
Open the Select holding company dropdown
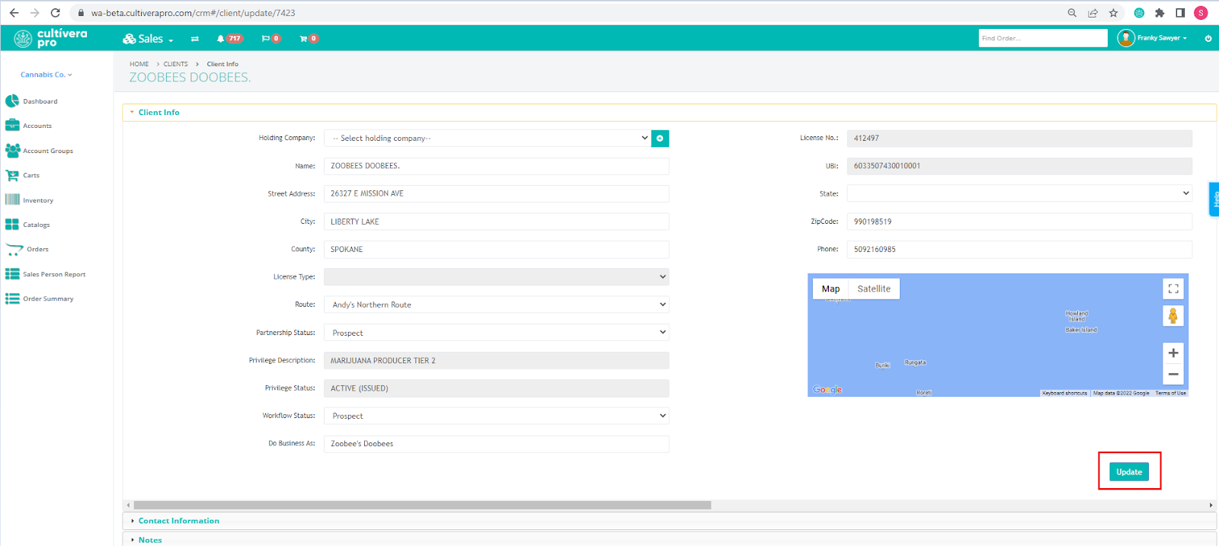click(488, 138)
